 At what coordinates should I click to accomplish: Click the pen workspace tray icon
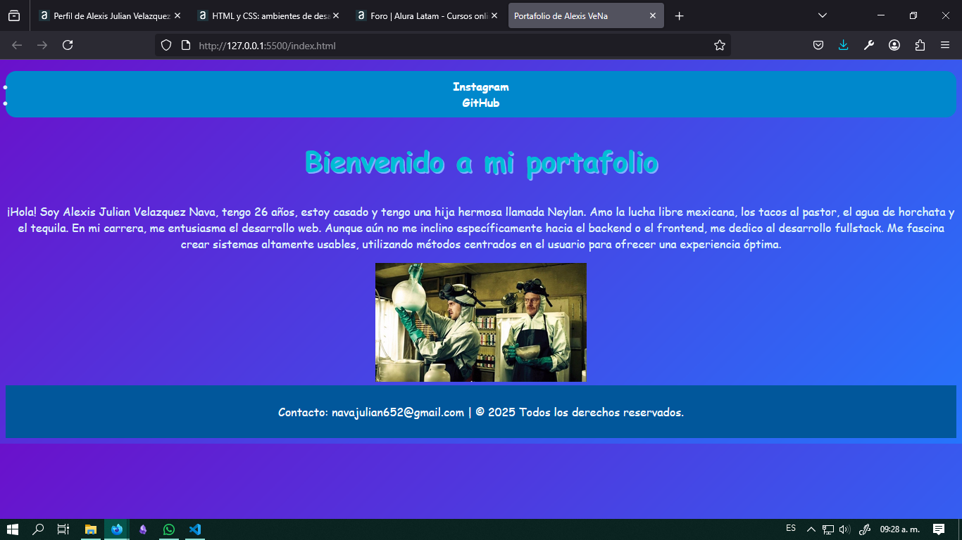point(866,529)
